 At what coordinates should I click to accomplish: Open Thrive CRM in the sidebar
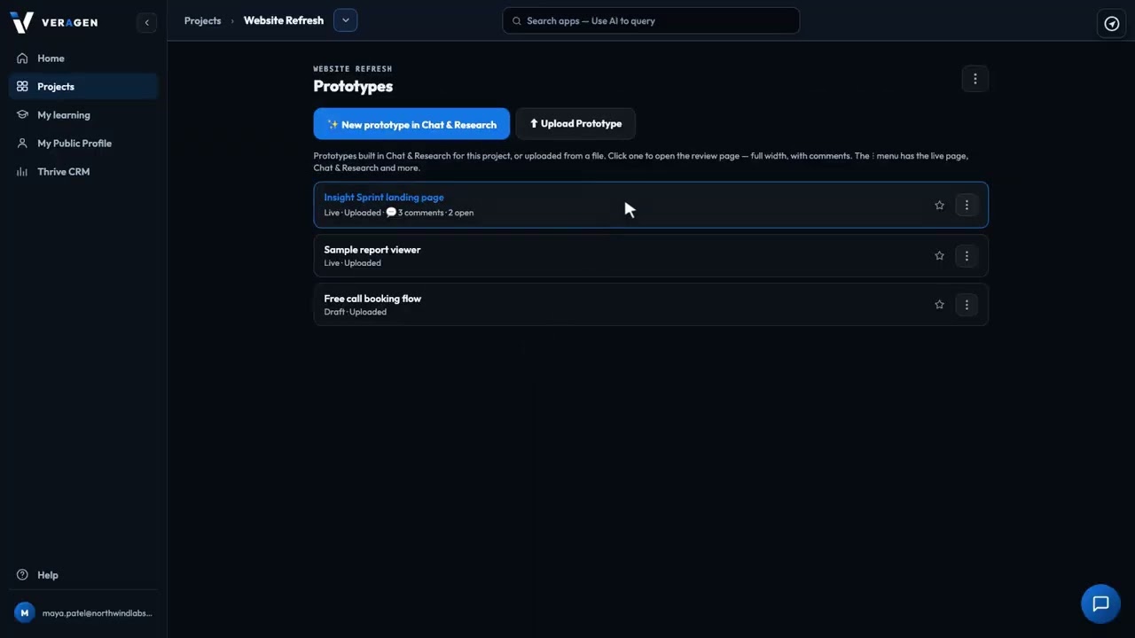(83, 172)
